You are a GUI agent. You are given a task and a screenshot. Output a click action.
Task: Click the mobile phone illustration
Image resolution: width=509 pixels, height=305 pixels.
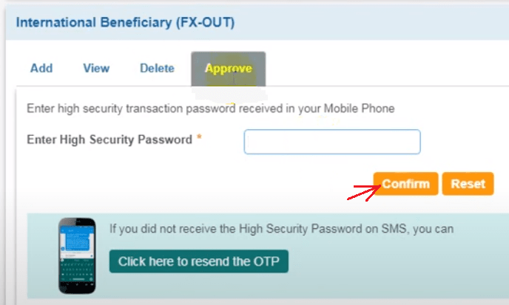click(x=77, y=256)
